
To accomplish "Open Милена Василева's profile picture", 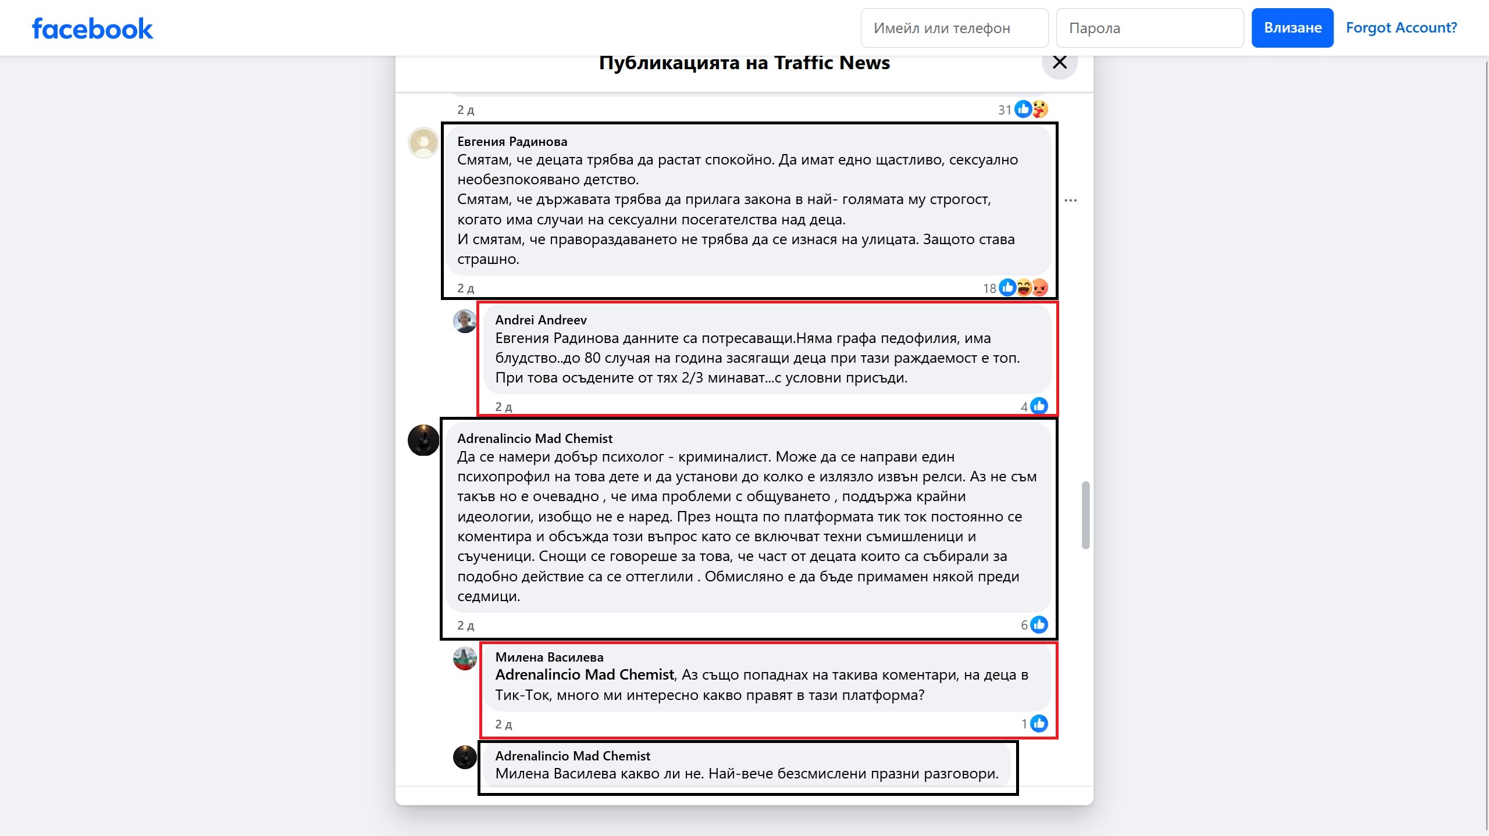I will pyautogui.click(x=465, y=659).
